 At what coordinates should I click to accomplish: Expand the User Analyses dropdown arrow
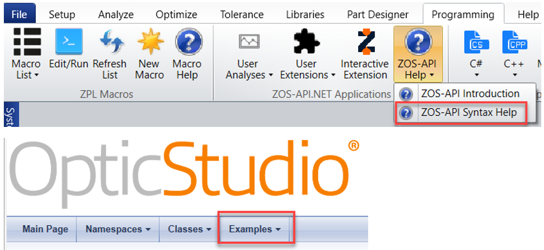(270, 75)
